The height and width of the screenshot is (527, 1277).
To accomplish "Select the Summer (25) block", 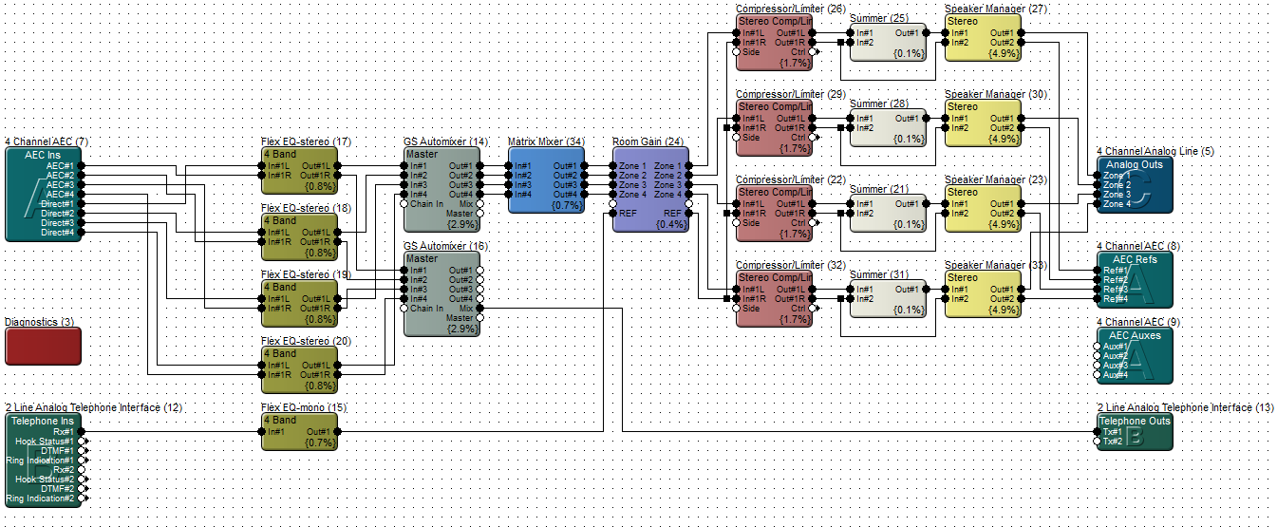I will coord(888,42).
